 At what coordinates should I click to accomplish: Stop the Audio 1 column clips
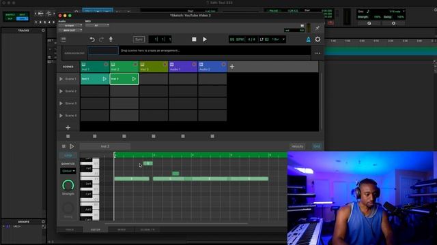(183, 136)
